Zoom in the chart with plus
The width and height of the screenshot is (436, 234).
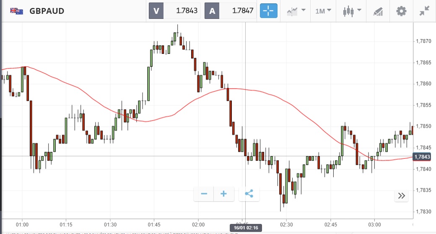(x=223, y=194)
